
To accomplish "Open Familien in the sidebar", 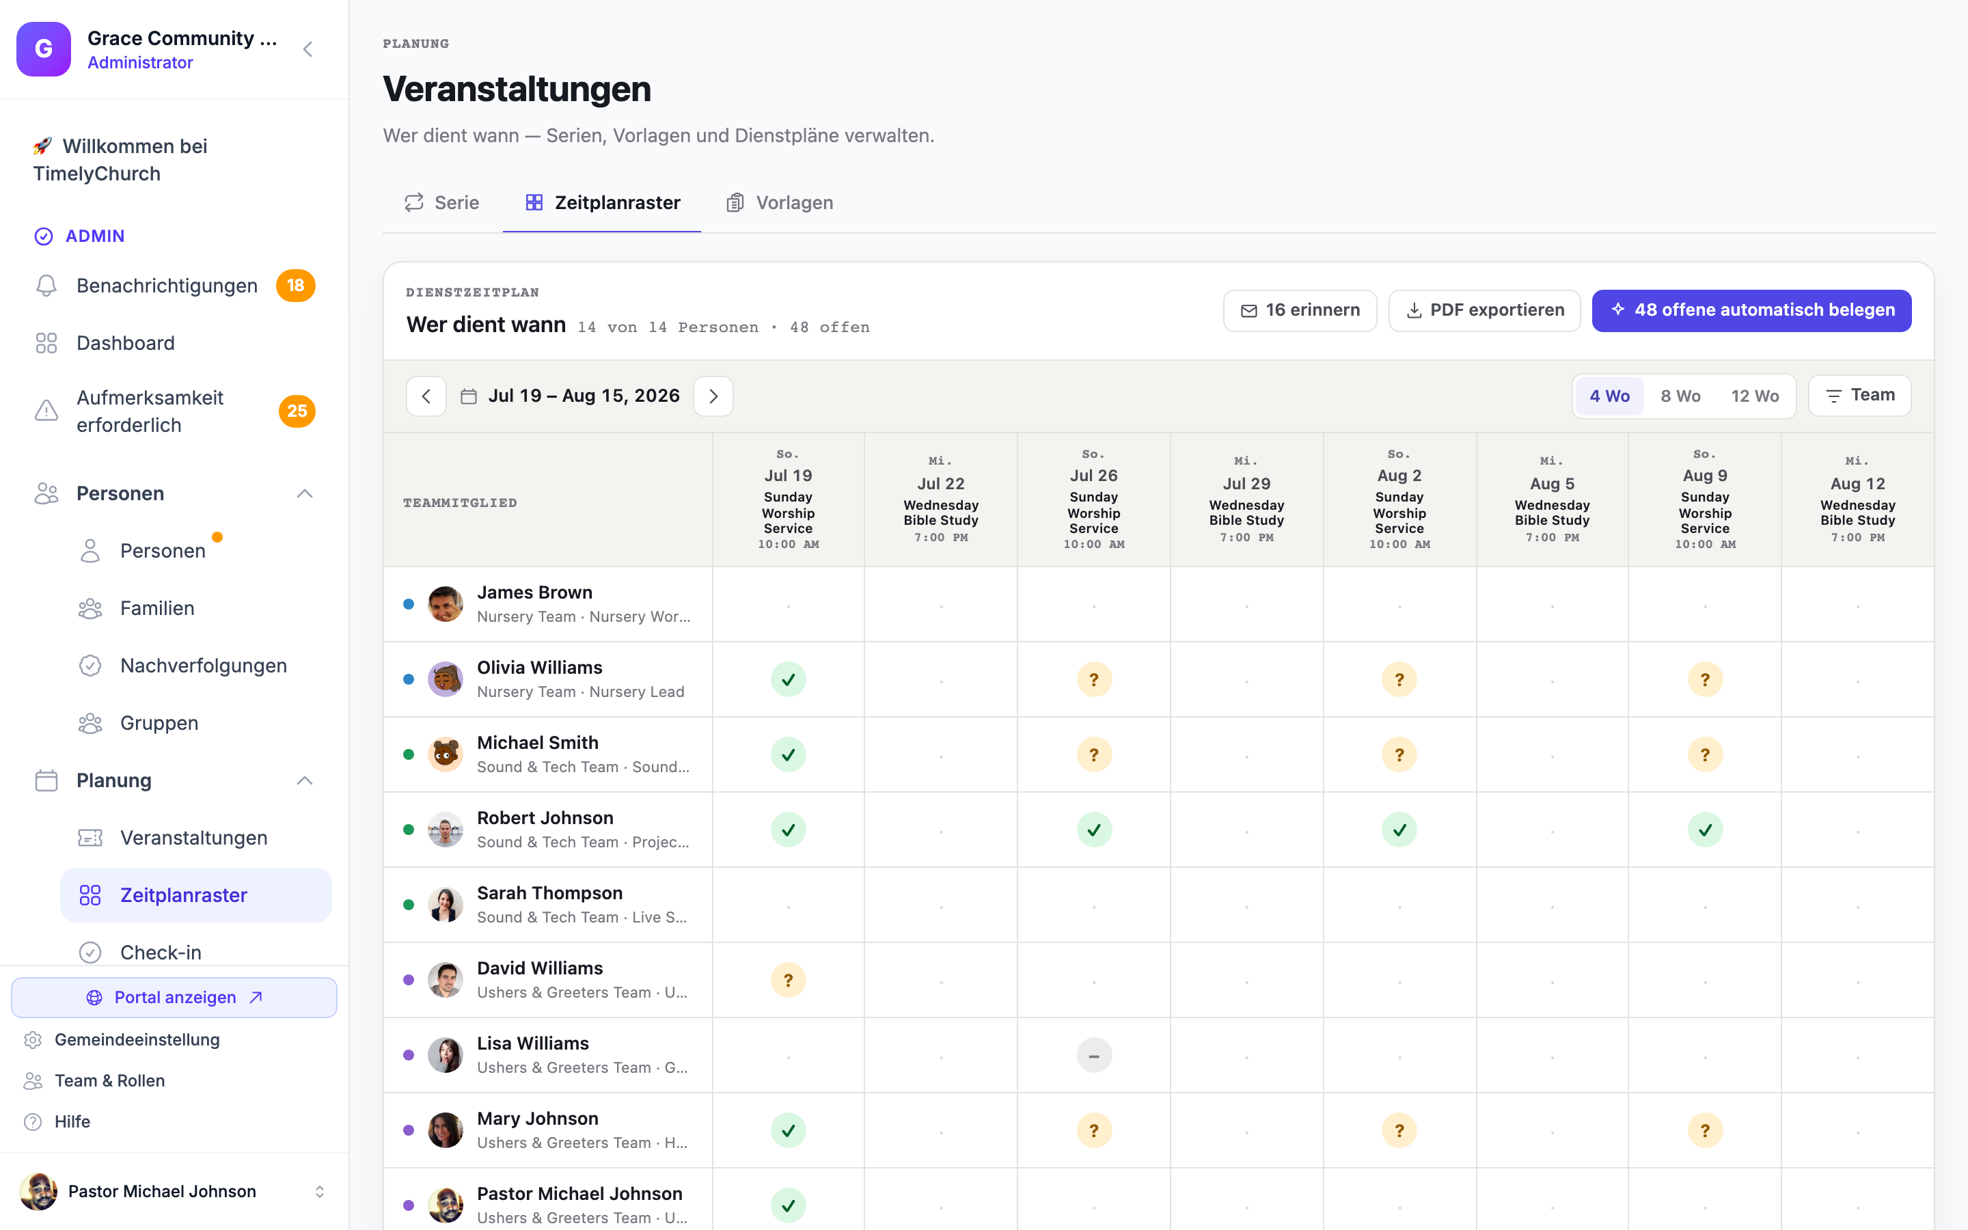I will [196, 608].
